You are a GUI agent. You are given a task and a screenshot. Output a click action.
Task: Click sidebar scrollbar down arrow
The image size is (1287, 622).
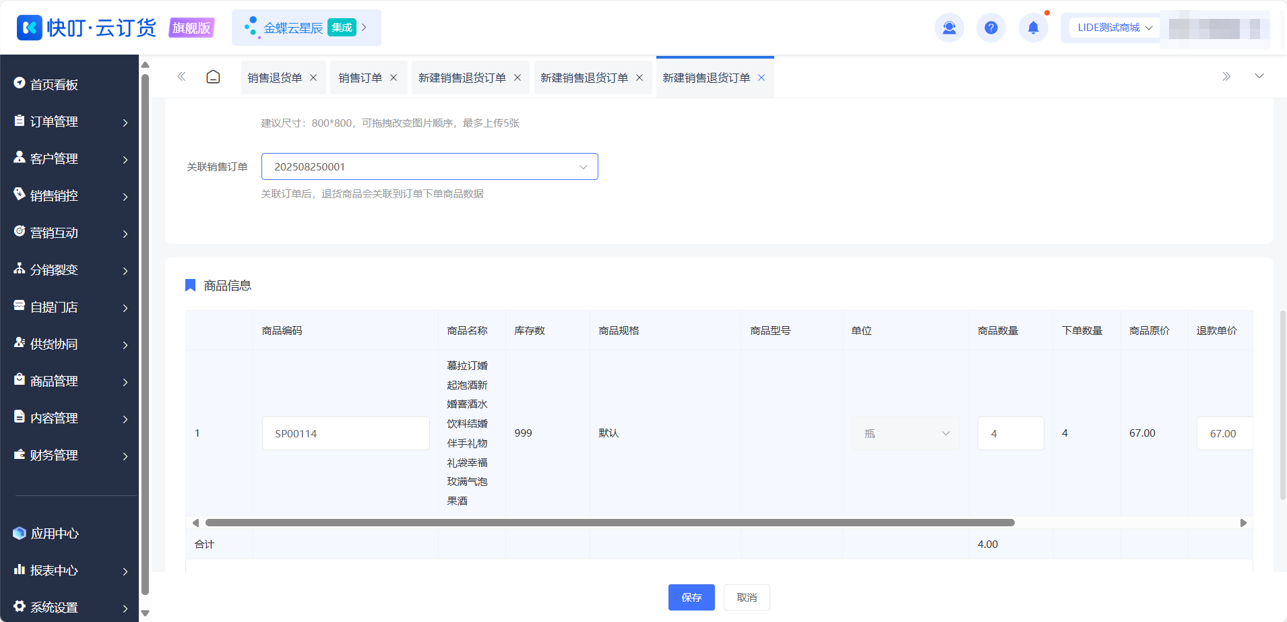pos(145,614)
